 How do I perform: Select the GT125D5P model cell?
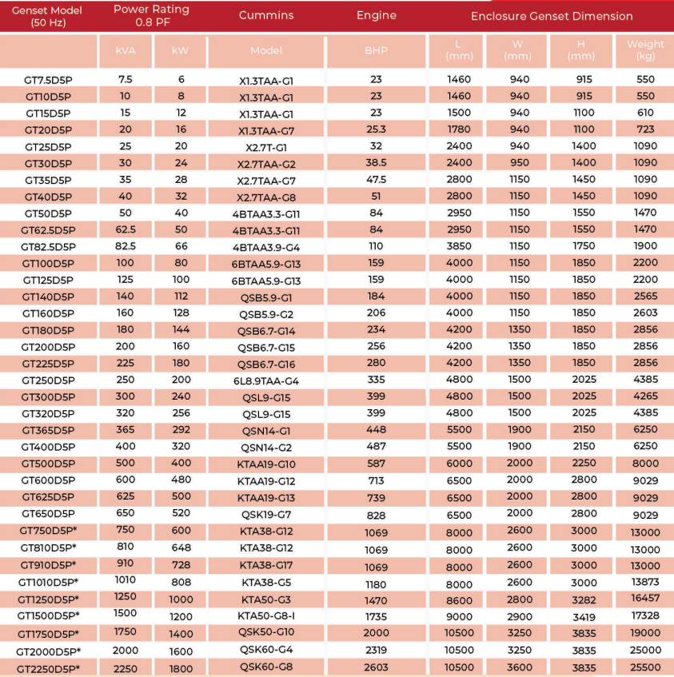pyautogui.click(x=48, y=281)
